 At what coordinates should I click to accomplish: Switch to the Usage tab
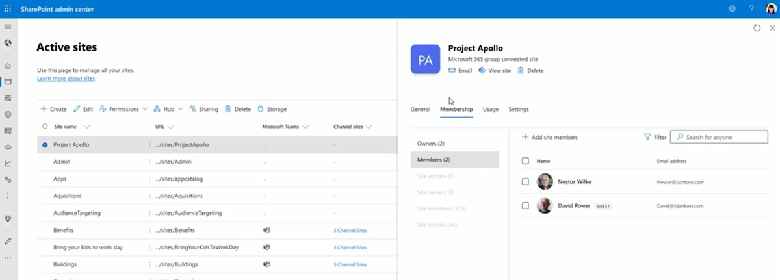(490, 109)
